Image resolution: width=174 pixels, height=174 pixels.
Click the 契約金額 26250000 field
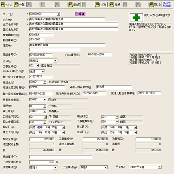(42, 139)
